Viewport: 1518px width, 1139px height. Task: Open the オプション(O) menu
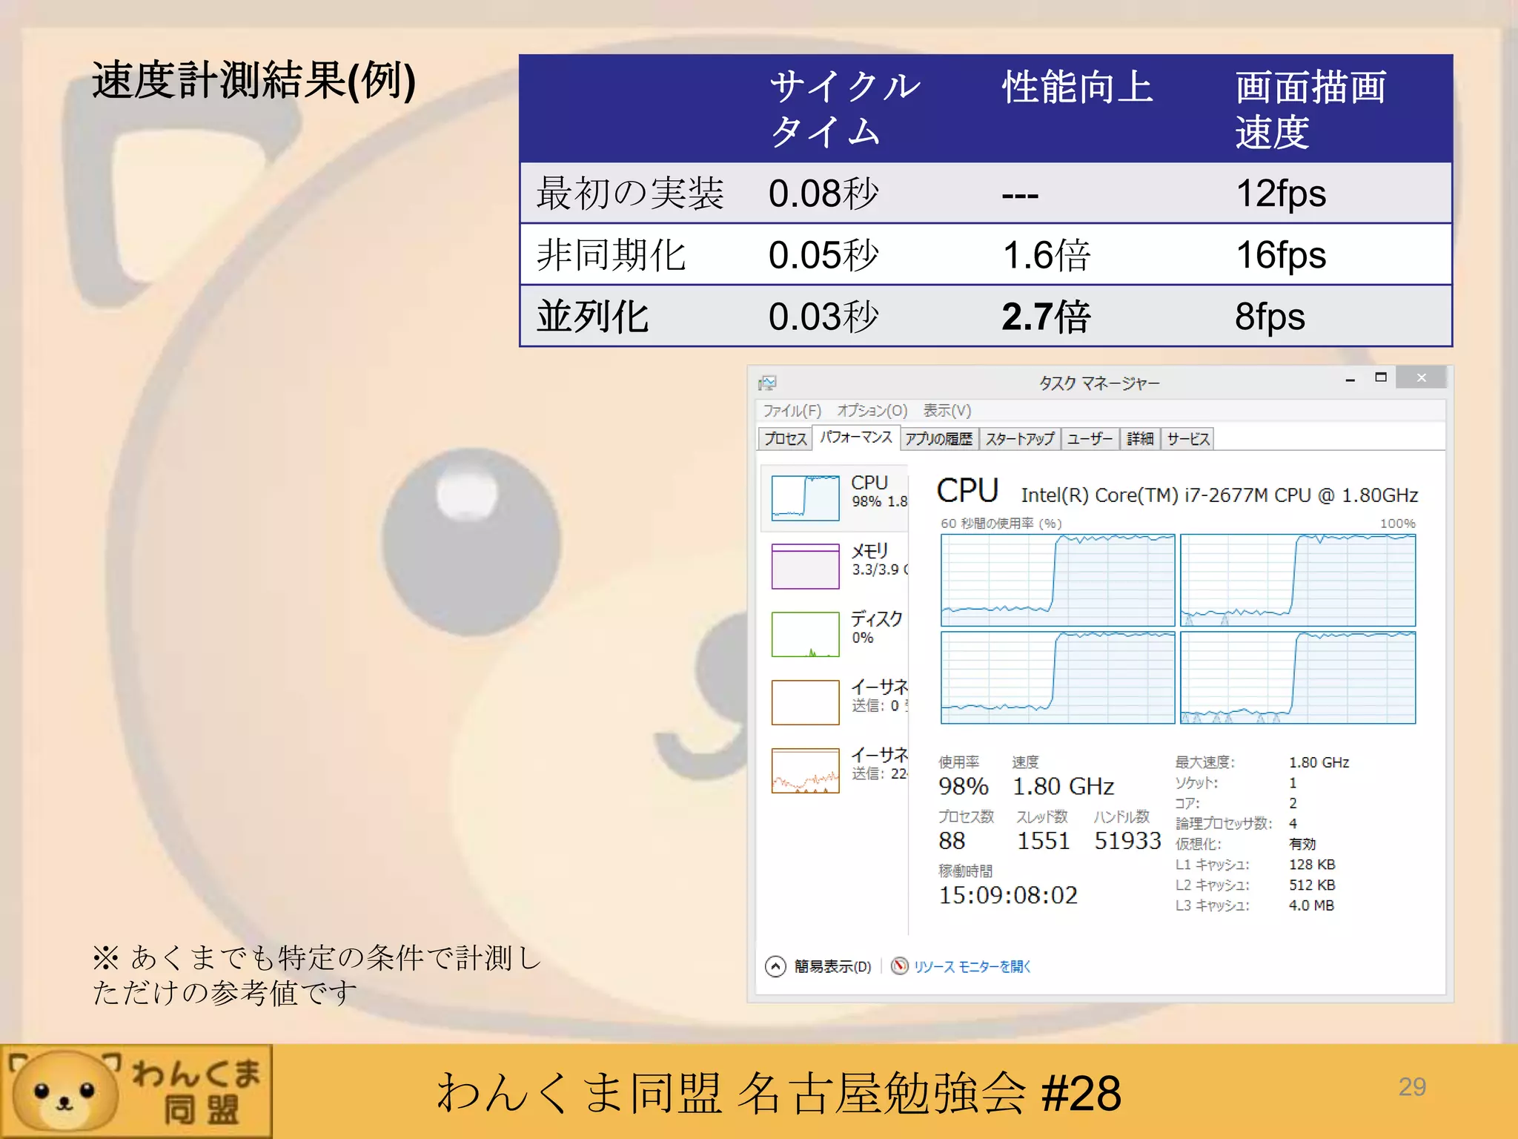coord(872,410)
